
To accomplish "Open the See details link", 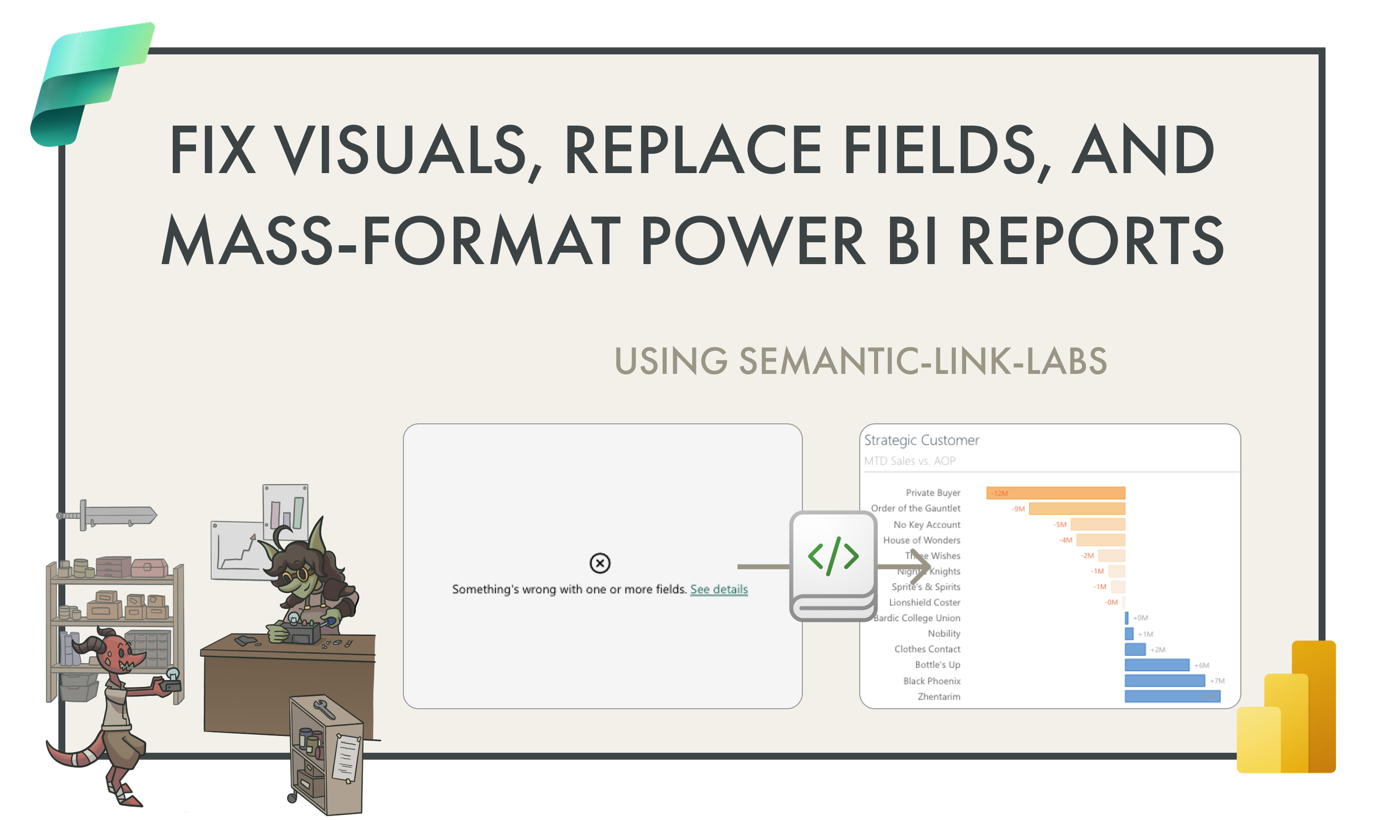I will (x=719, y=590).
